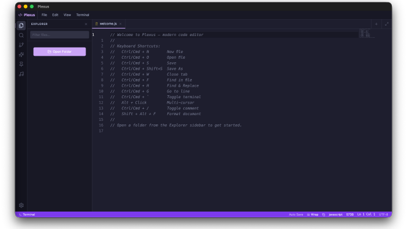Open the View menu
This screenshot has width=407, height=229.
coord(67,15)
